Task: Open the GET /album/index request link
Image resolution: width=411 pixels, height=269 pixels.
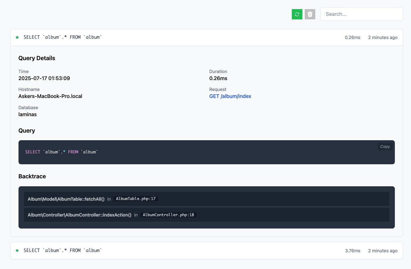Action: coord(230,96)
